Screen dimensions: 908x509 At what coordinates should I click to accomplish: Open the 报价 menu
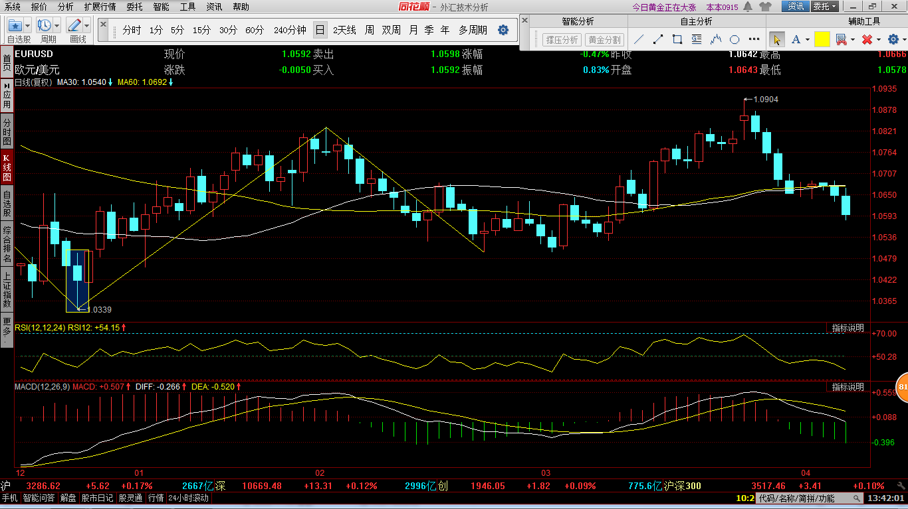coord(39,7)
